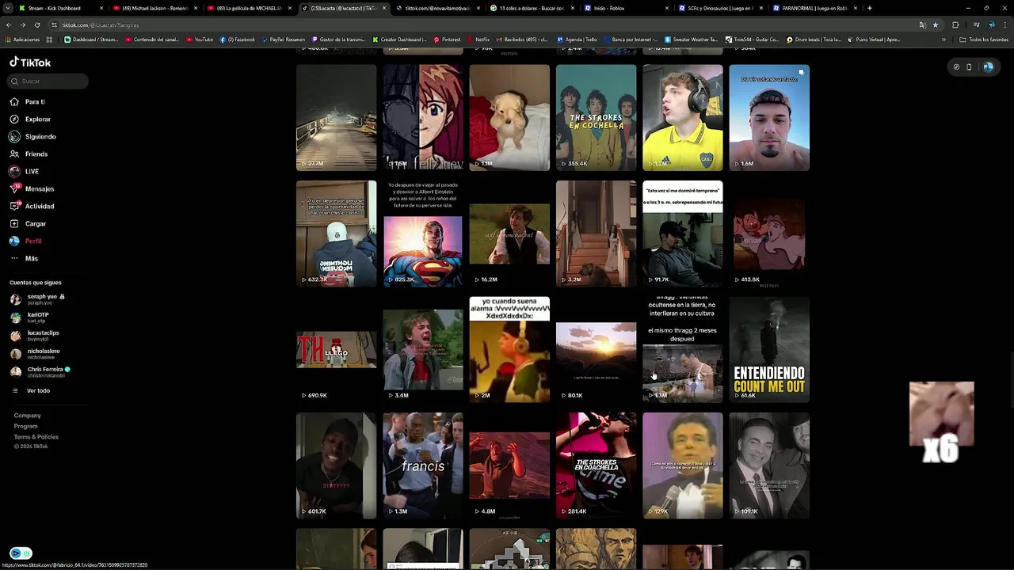This screenshot has width=1014, height=570.
Task: Open the headphones streamer video in yellow jersey
Action: click(x=683, y=117)
